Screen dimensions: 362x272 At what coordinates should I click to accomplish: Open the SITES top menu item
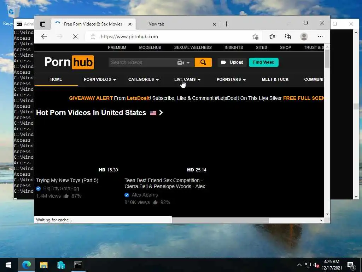coord(261,47)
